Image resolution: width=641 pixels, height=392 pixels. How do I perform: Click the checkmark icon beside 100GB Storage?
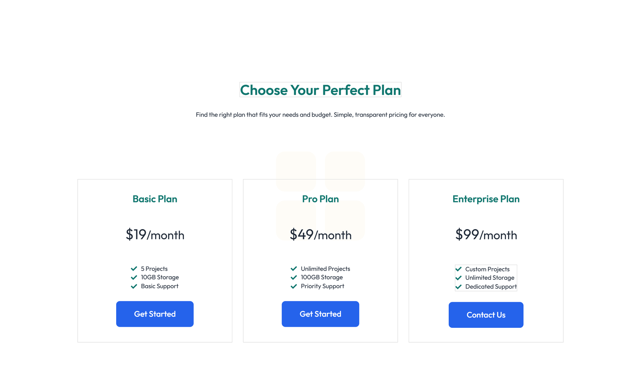tap(294, 277)
